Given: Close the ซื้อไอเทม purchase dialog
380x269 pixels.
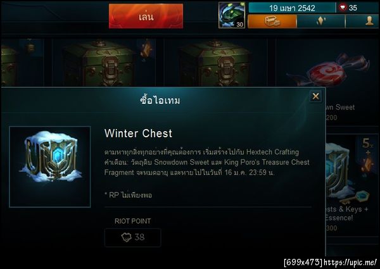Looking at the screenshot, I should point(315,96).
